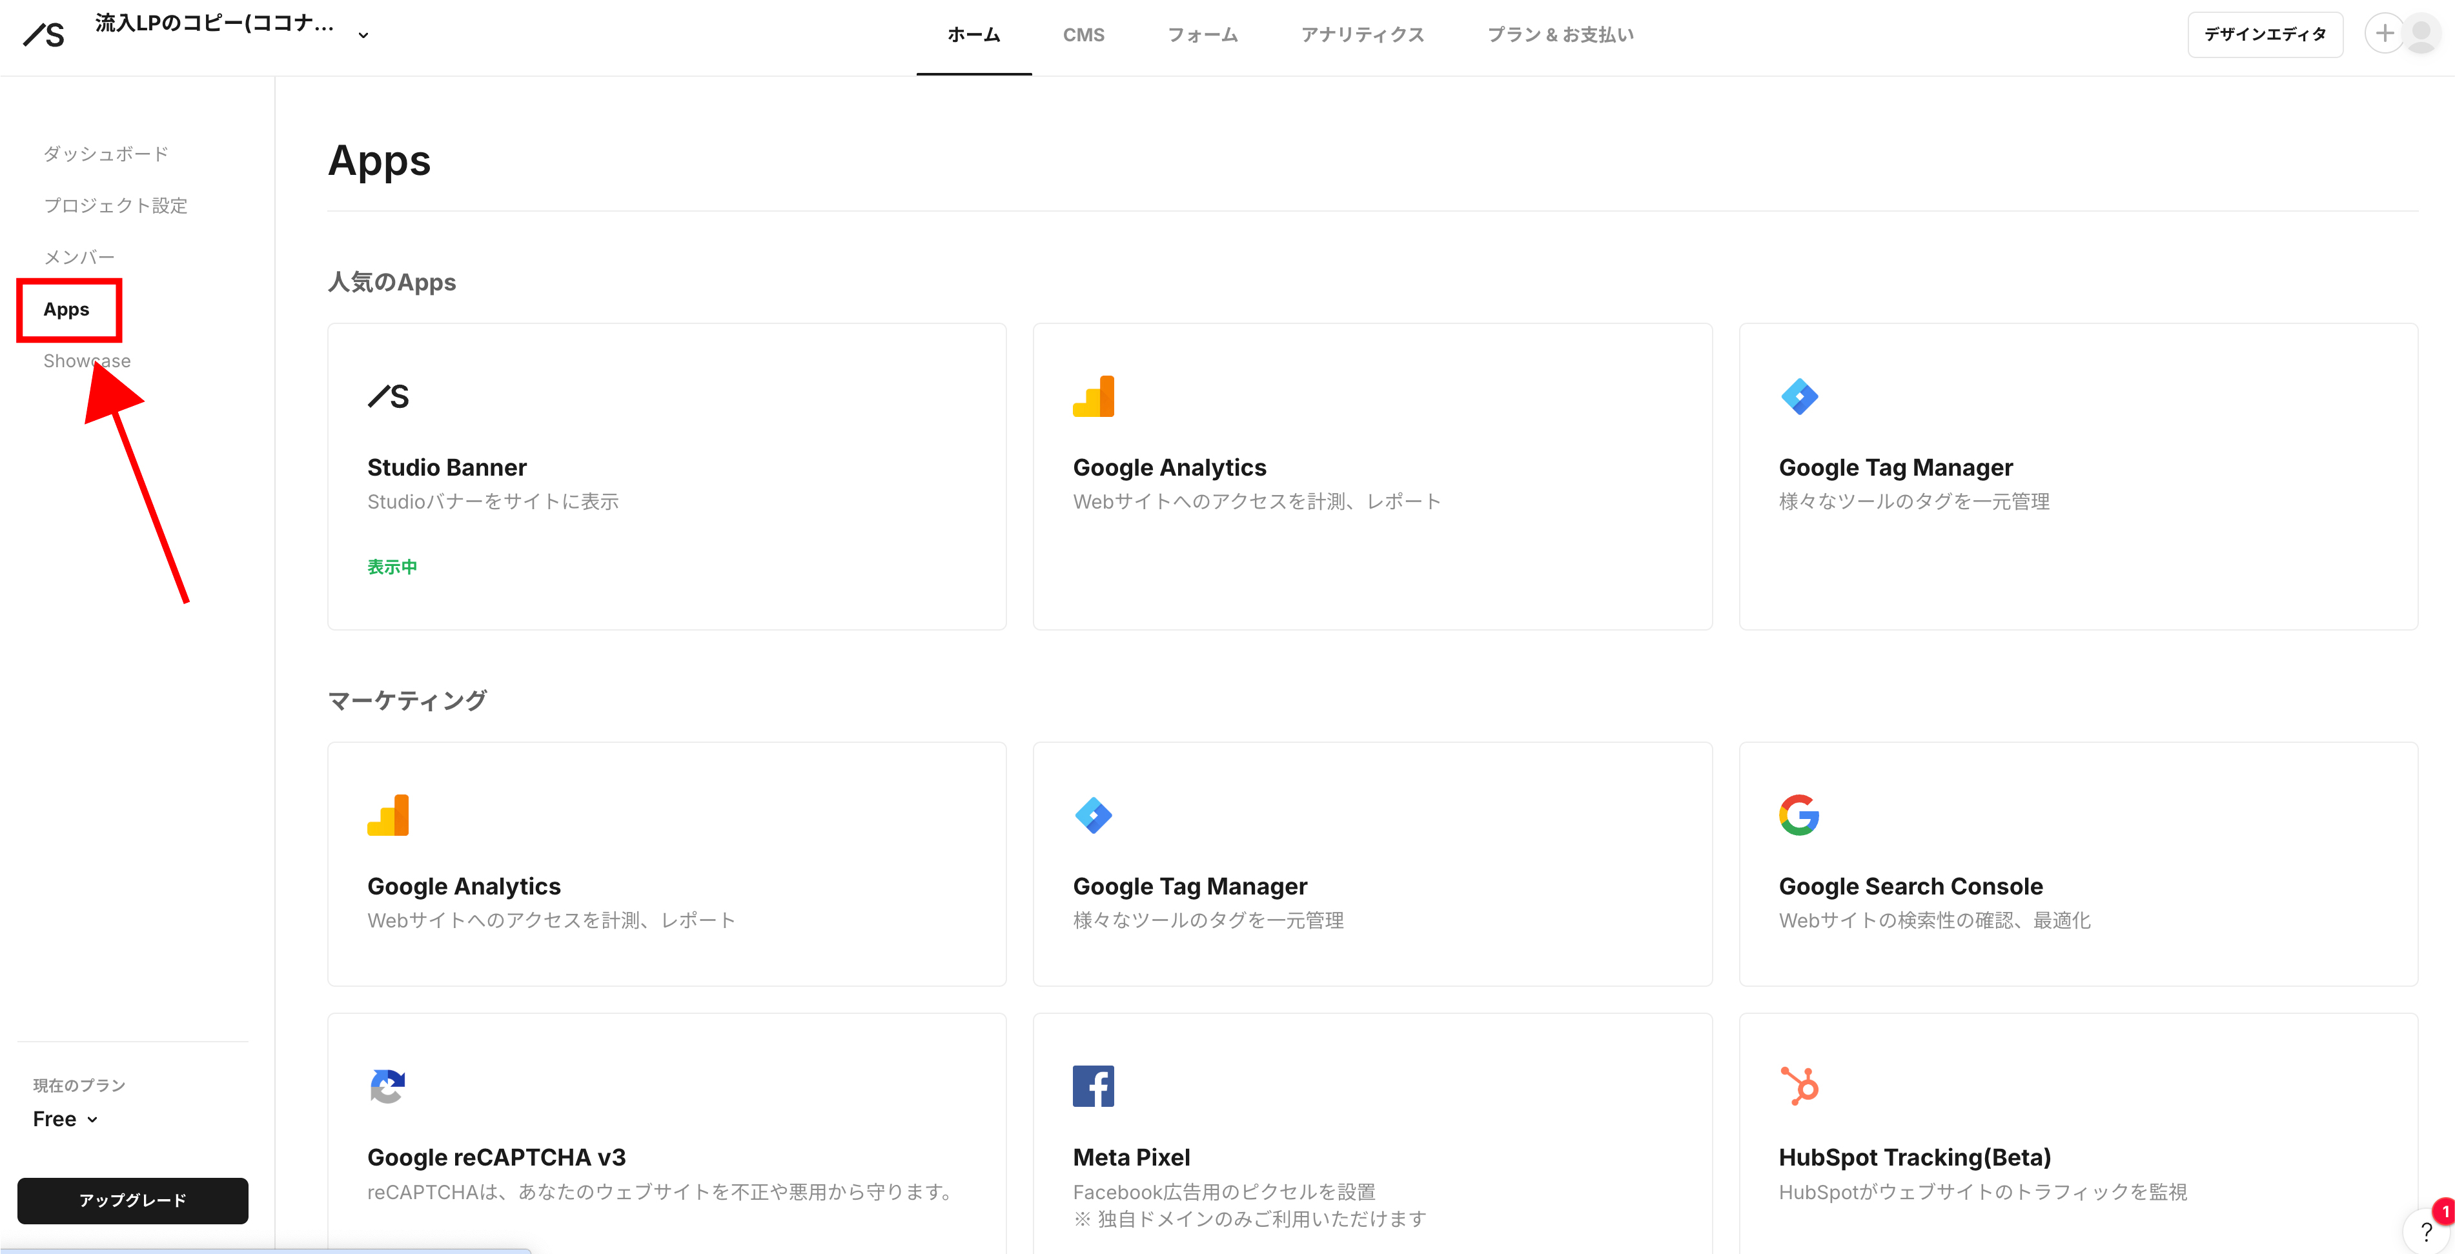The height and width of the screenshot is (1254, 2455).
Task: Click the アップグレード button
Action: pyautogui.click(x=132, y=1200)
